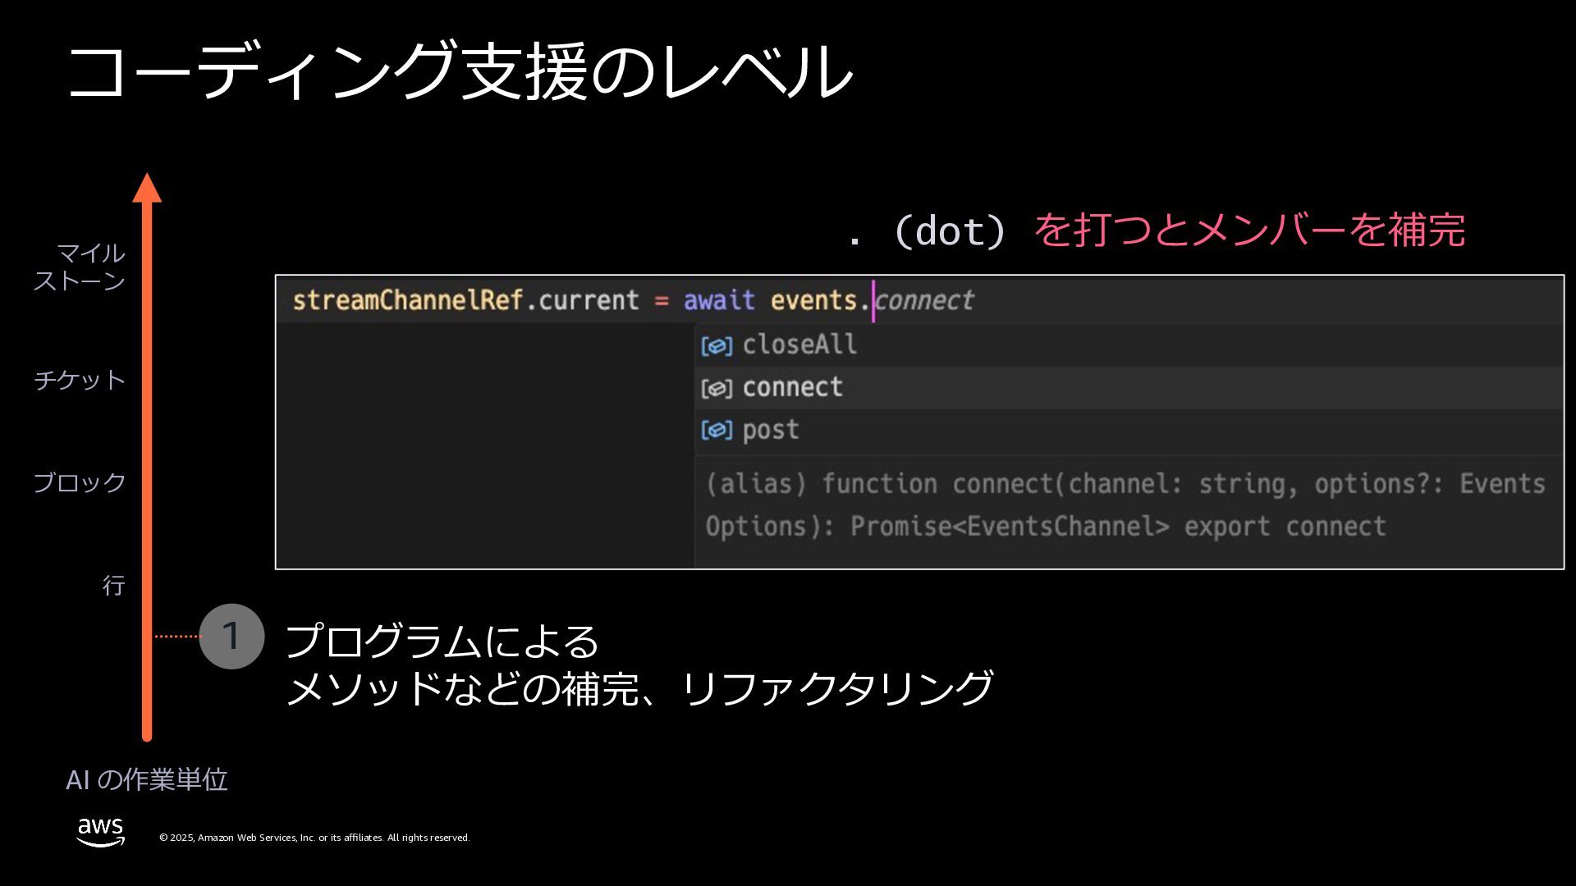Click the await keyword in code

point(719,300)
